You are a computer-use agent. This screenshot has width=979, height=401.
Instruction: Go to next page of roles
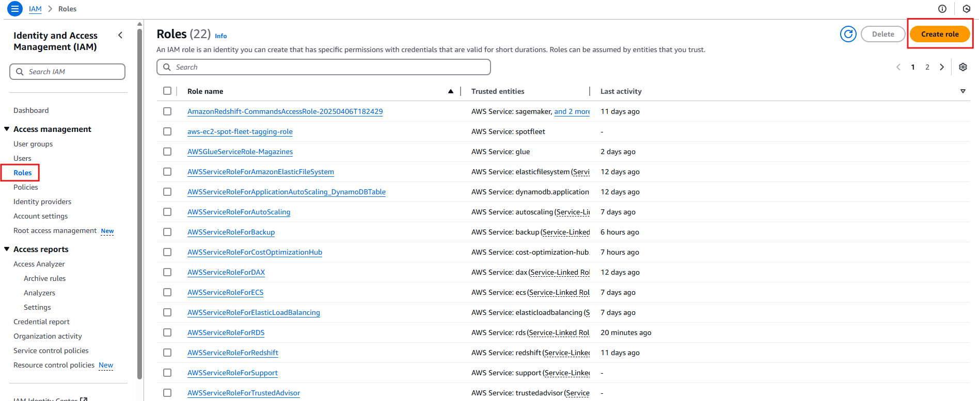point(942,67)
